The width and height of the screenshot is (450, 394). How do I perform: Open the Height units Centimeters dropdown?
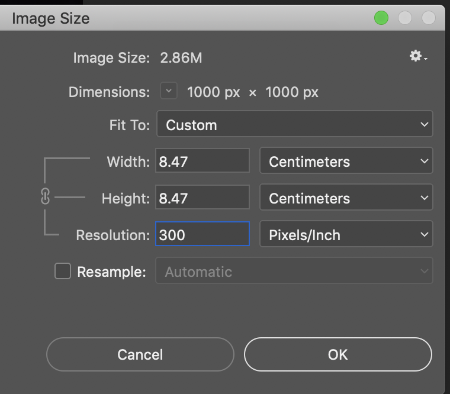[x=346, y=198]
